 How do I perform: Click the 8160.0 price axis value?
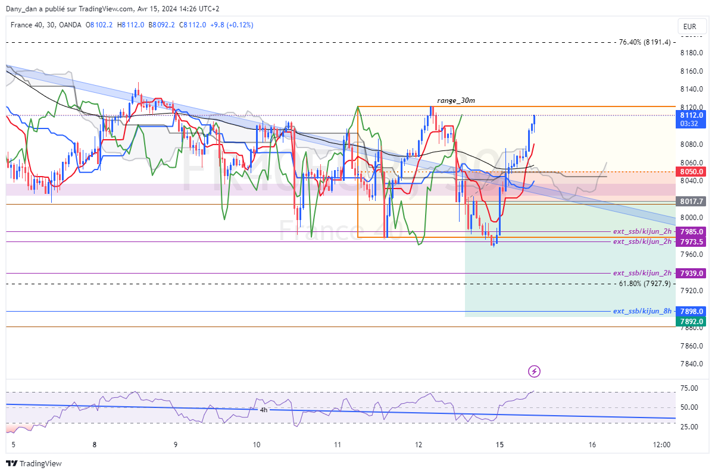(691, 71)
